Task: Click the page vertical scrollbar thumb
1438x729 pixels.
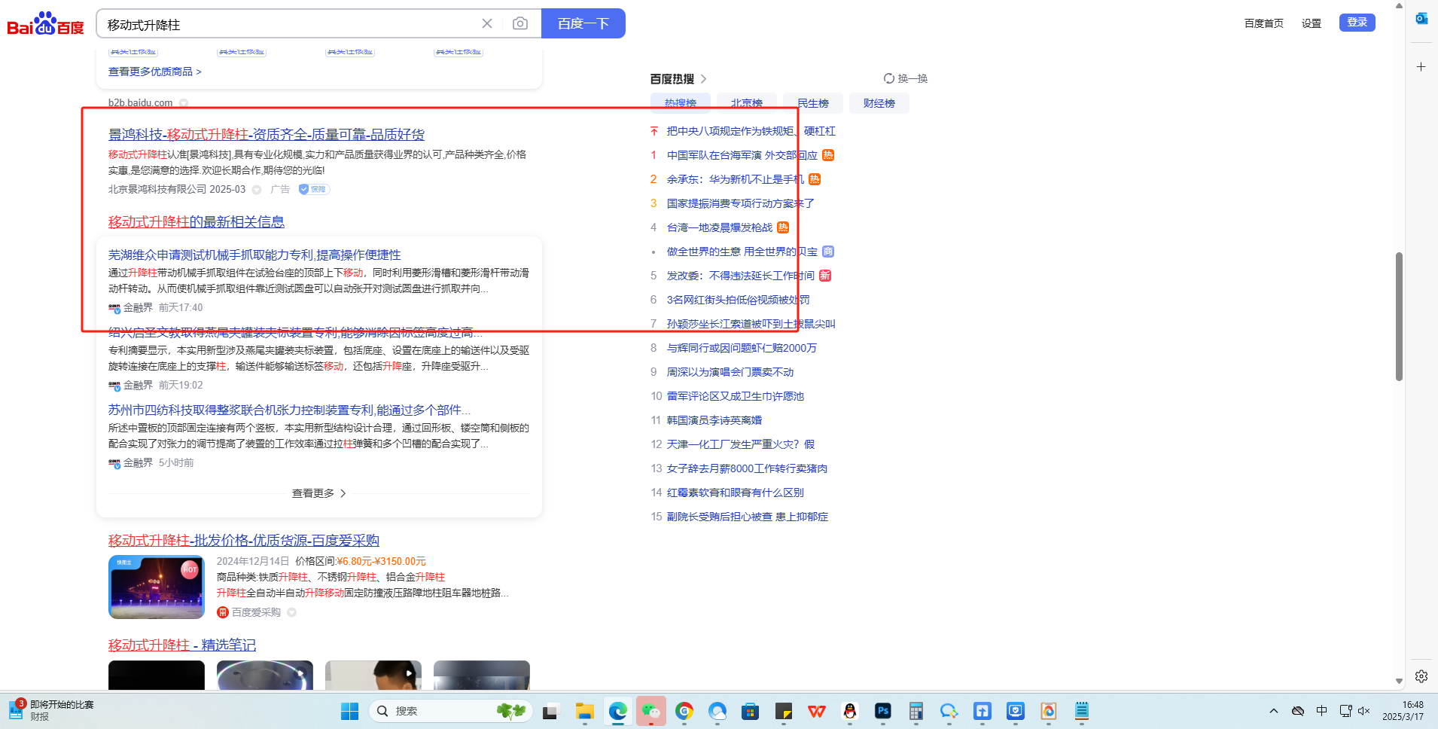Action: pyautogui.click(x=1399, y=316)
